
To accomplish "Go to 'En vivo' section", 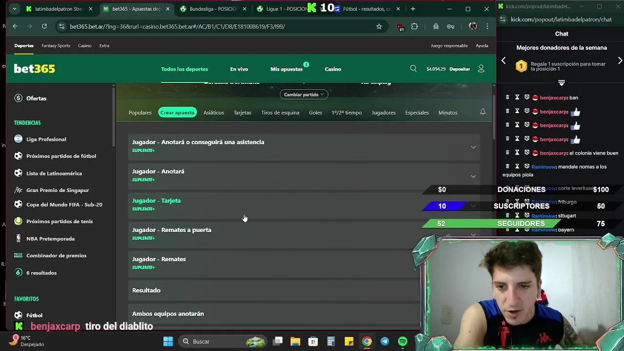I will point(239,69).
